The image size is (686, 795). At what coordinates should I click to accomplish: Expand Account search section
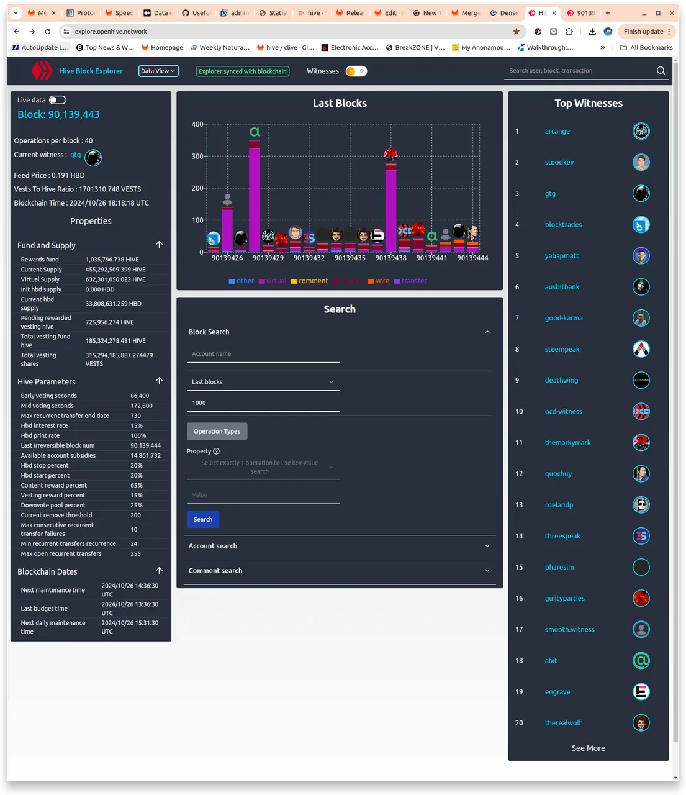coord(340,546)
